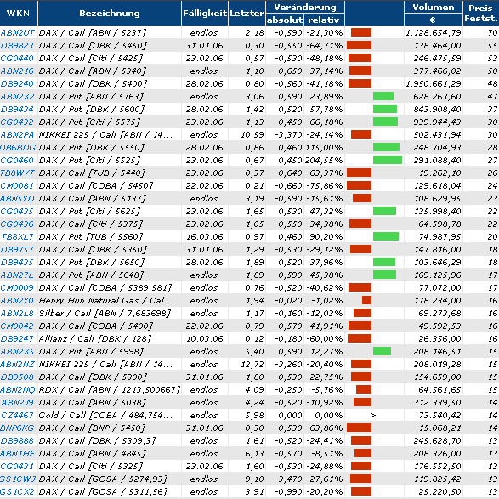Click the Preis Festst. column header
Screen dimensions: 499x499
click(x=481, y=13)
